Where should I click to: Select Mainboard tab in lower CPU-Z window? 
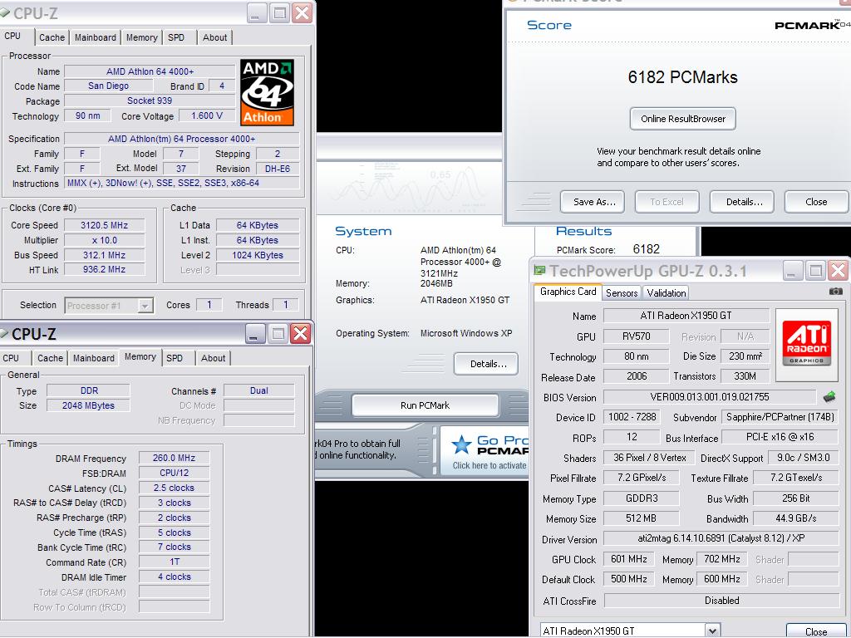[x=94, y=358]
